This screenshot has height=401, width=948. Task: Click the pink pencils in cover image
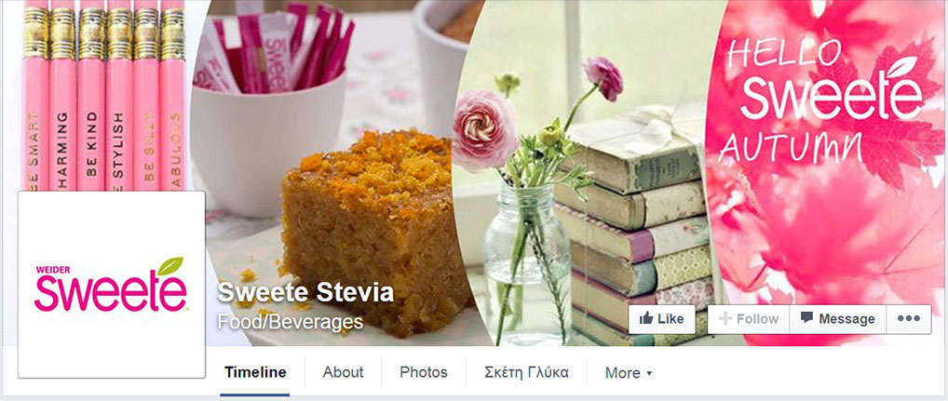click(104, 96)
